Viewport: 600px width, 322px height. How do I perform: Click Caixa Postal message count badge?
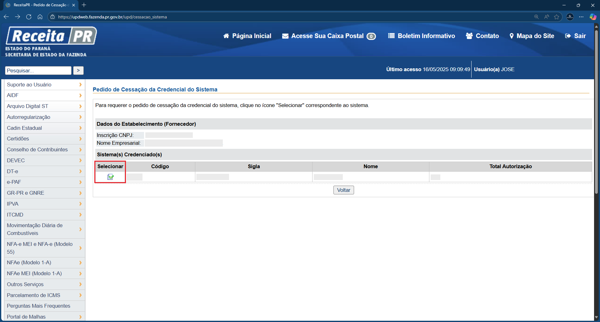click(371, 36)
